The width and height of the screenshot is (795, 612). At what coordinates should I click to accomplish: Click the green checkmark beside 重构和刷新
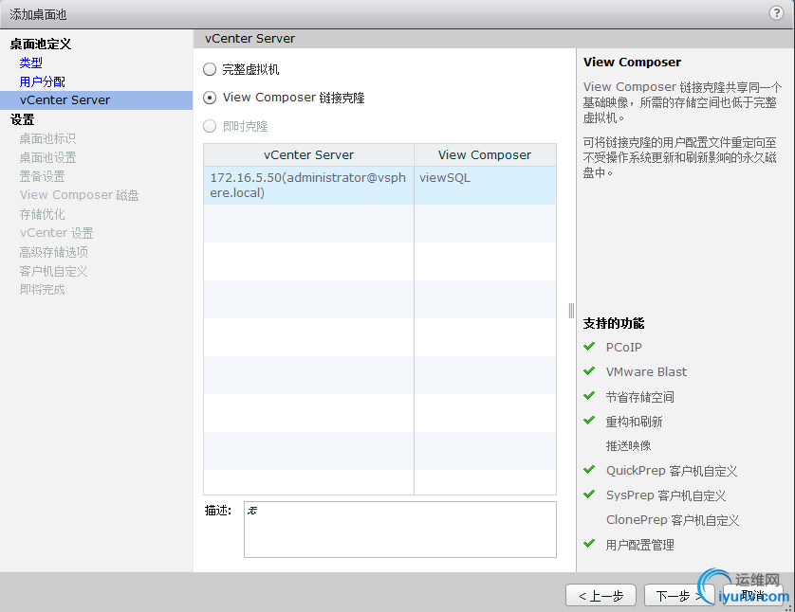(x=589, y=420)
